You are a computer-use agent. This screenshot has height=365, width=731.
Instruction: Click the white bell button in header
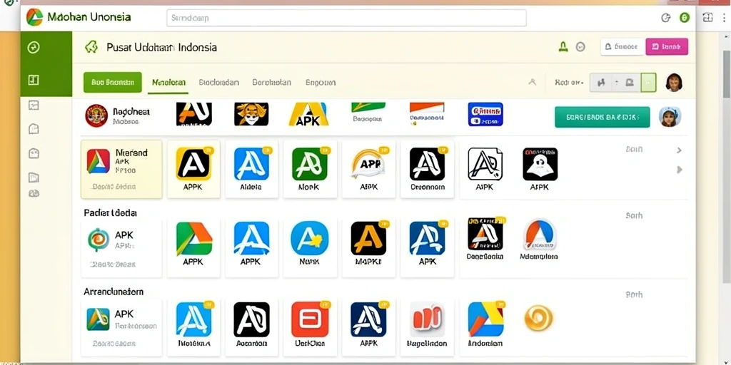point(622,46)
